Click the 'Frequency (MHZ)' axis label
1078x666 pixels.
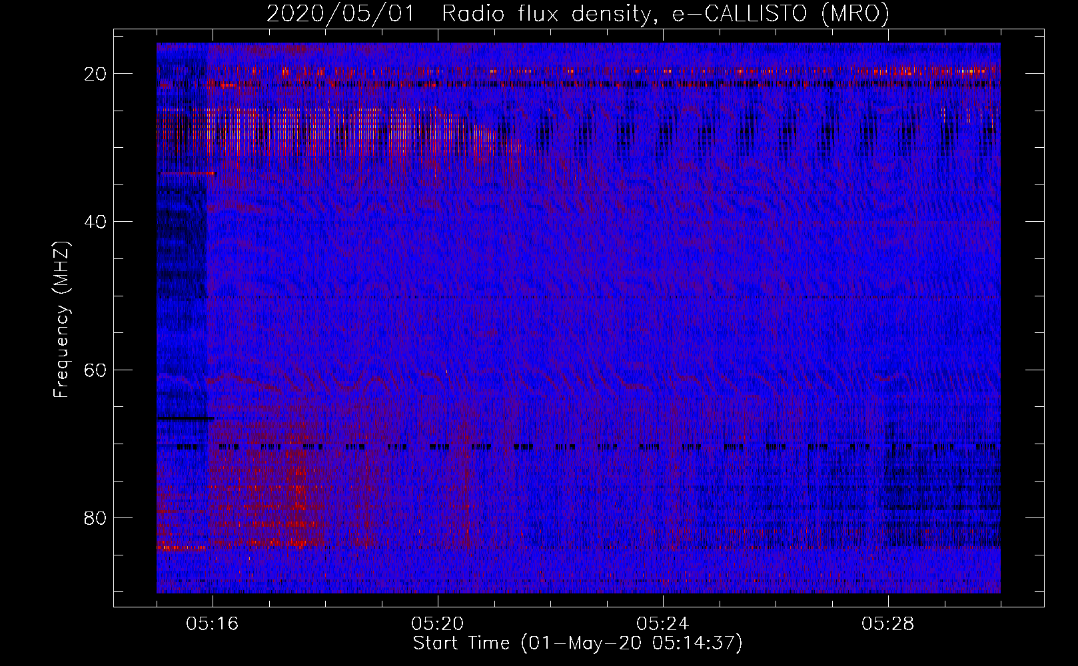61,320
